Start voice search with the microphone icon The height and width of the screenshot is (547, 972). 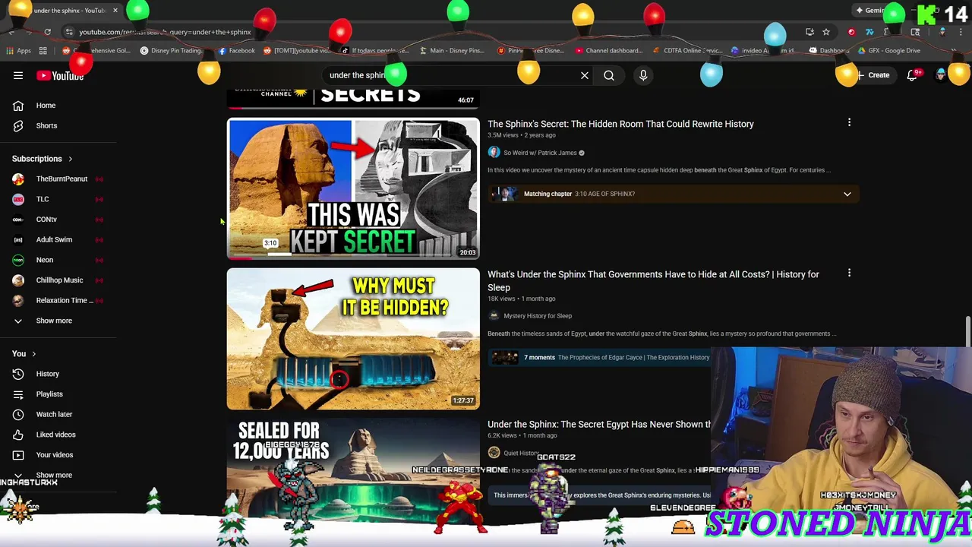[x=643, y=75]
